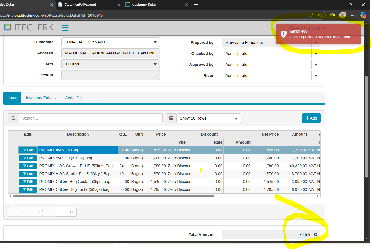Viewport: 371px width, 249px height.
Task: Open the Copilot icon in browser
Action: (x=363, y=15)
